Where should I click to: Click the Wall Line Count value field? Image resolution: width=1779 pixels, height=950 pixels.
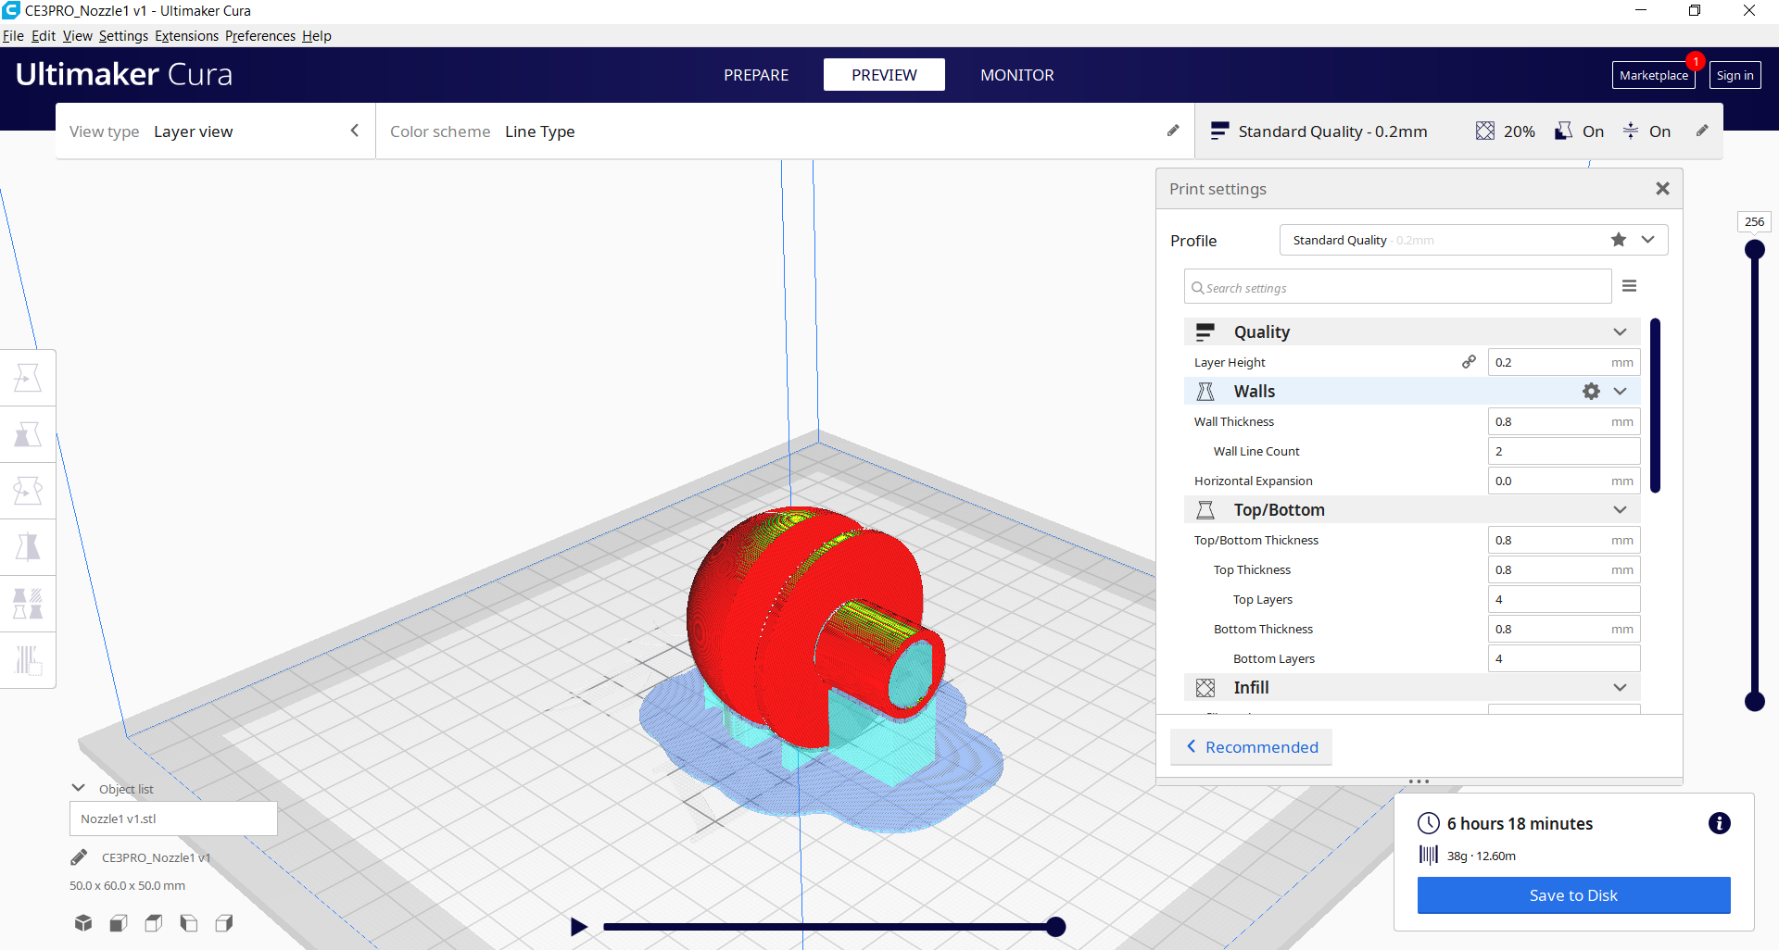(1564, 451)
